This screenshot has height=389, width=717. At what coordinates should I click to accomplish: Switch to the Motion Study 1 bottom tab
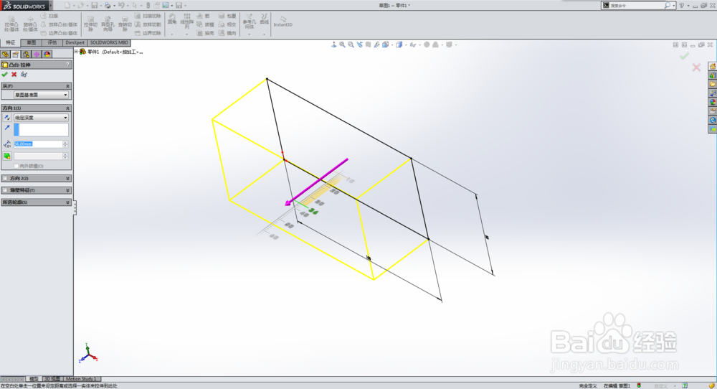pos(80,379)
